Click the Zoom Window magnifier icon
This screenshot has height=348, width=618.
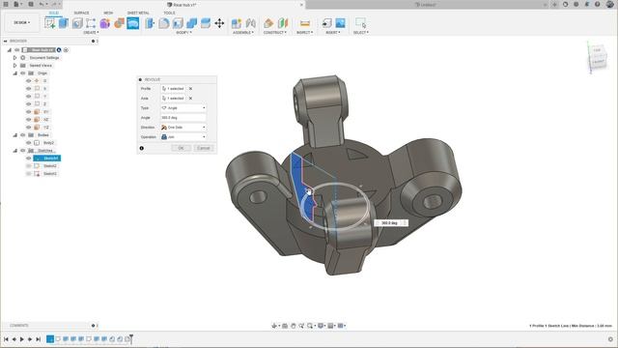(301, 326)
